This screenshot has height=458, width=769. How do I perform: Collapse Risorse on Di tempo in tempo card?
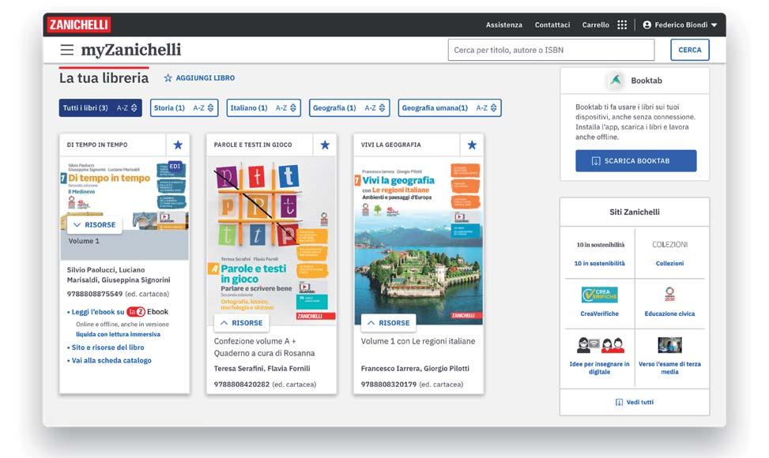point(94,225)
